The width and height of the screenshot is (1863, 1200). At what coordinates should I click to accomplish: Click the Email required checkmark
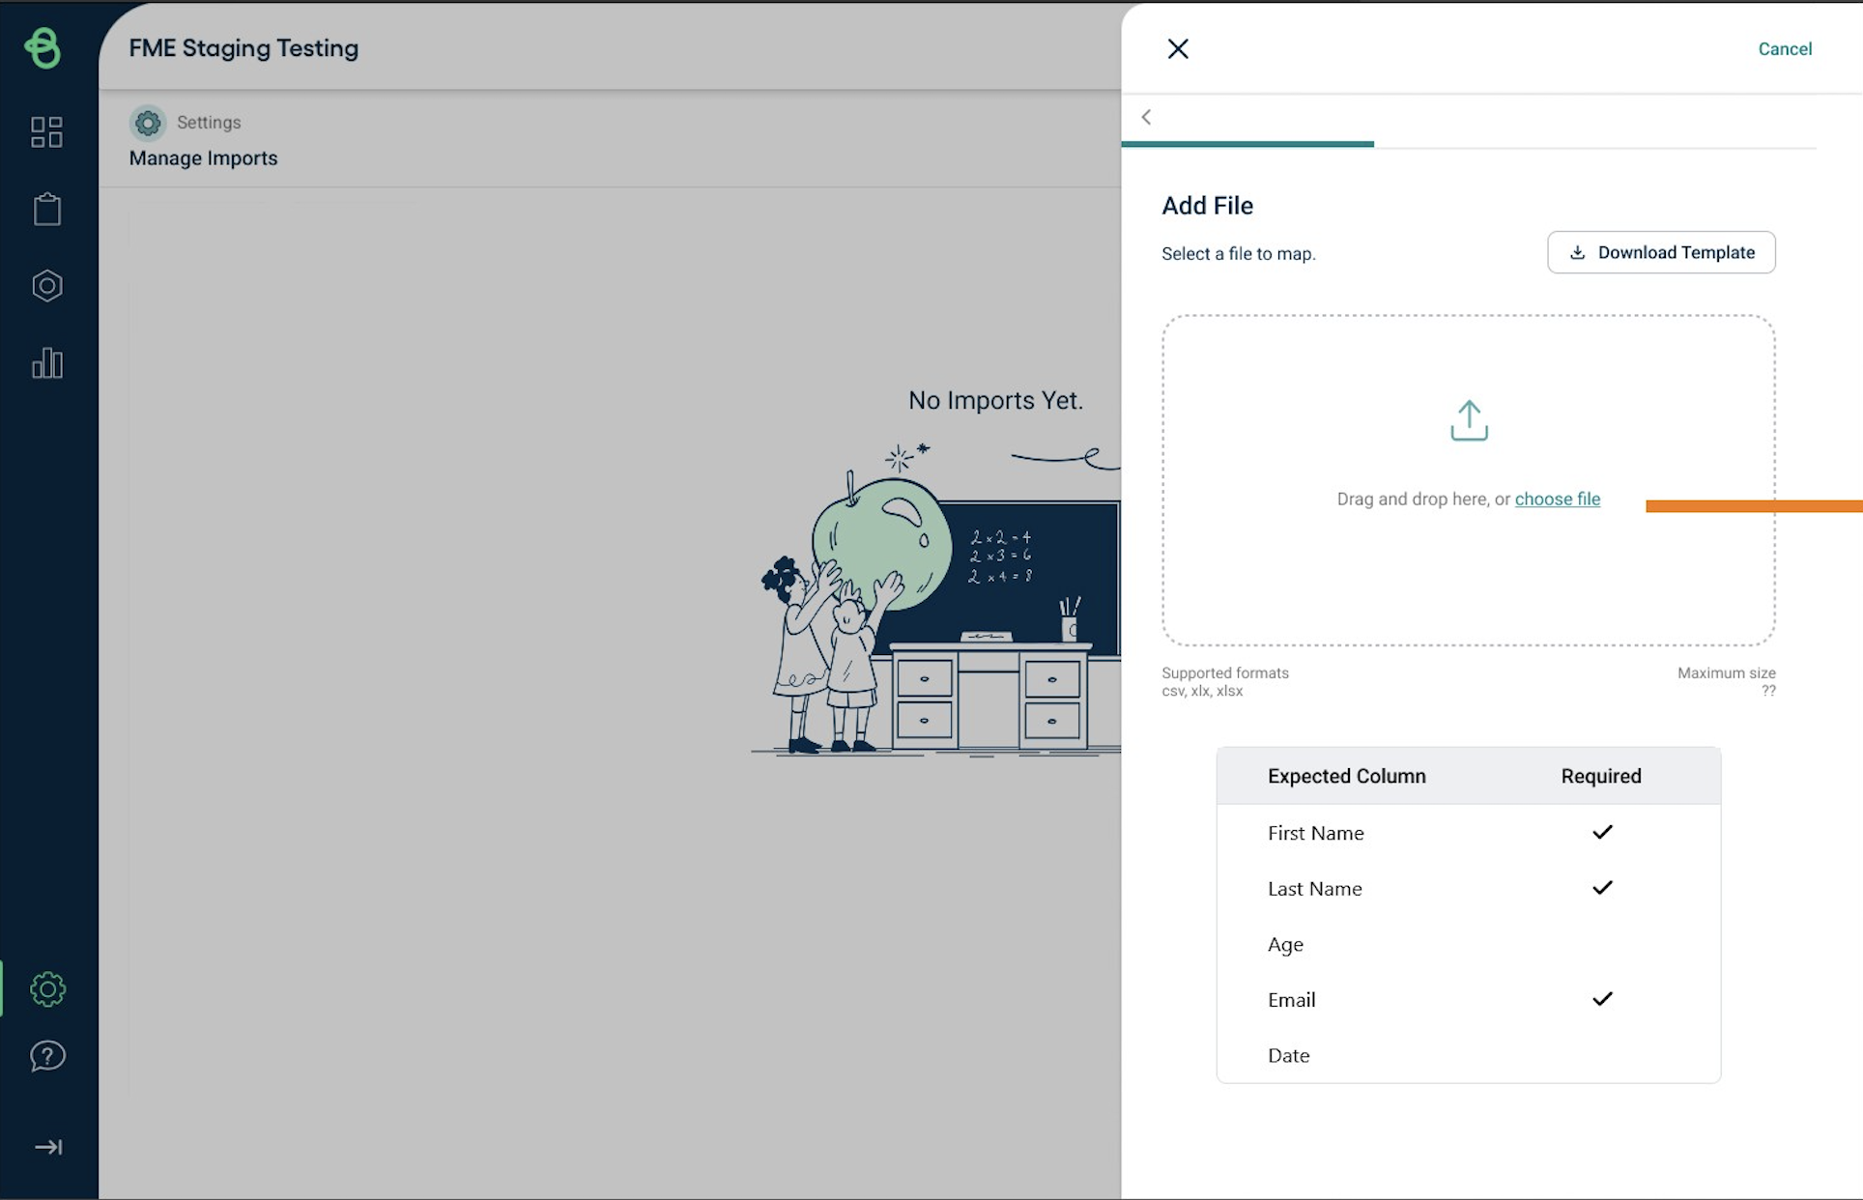tap(1601, 998)
